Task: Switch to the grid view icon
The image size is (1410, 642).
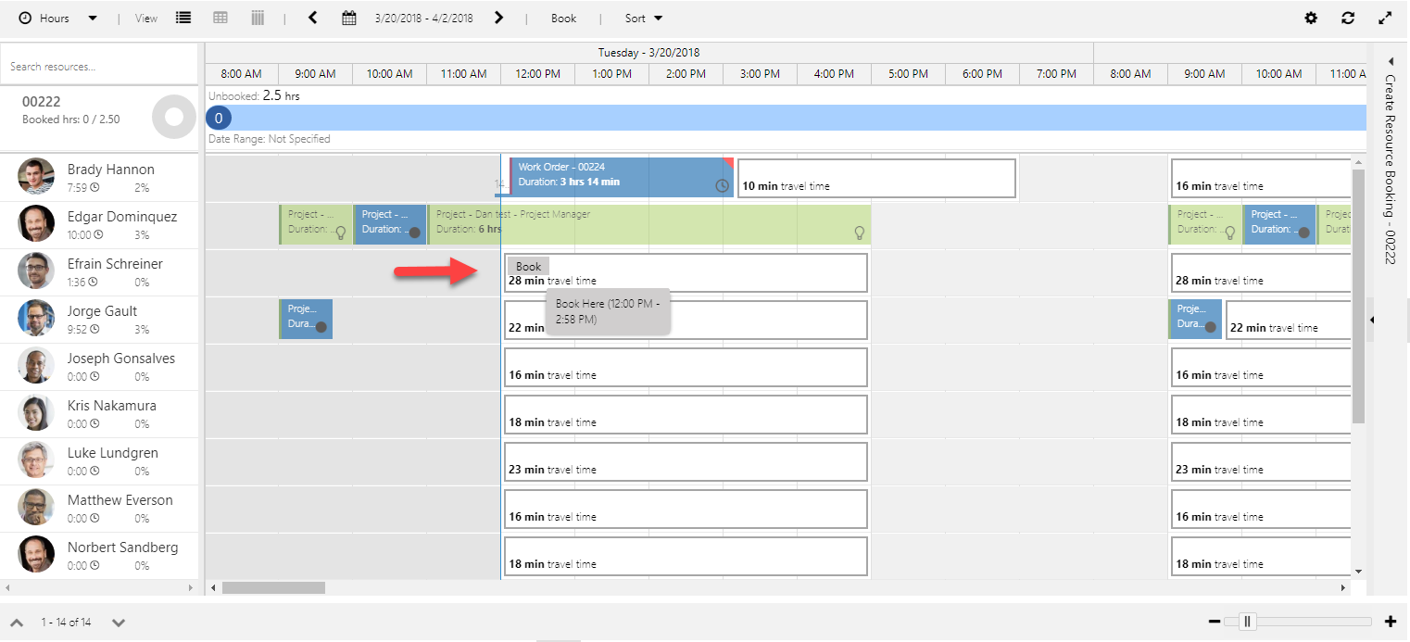Action: pos(220,17)
